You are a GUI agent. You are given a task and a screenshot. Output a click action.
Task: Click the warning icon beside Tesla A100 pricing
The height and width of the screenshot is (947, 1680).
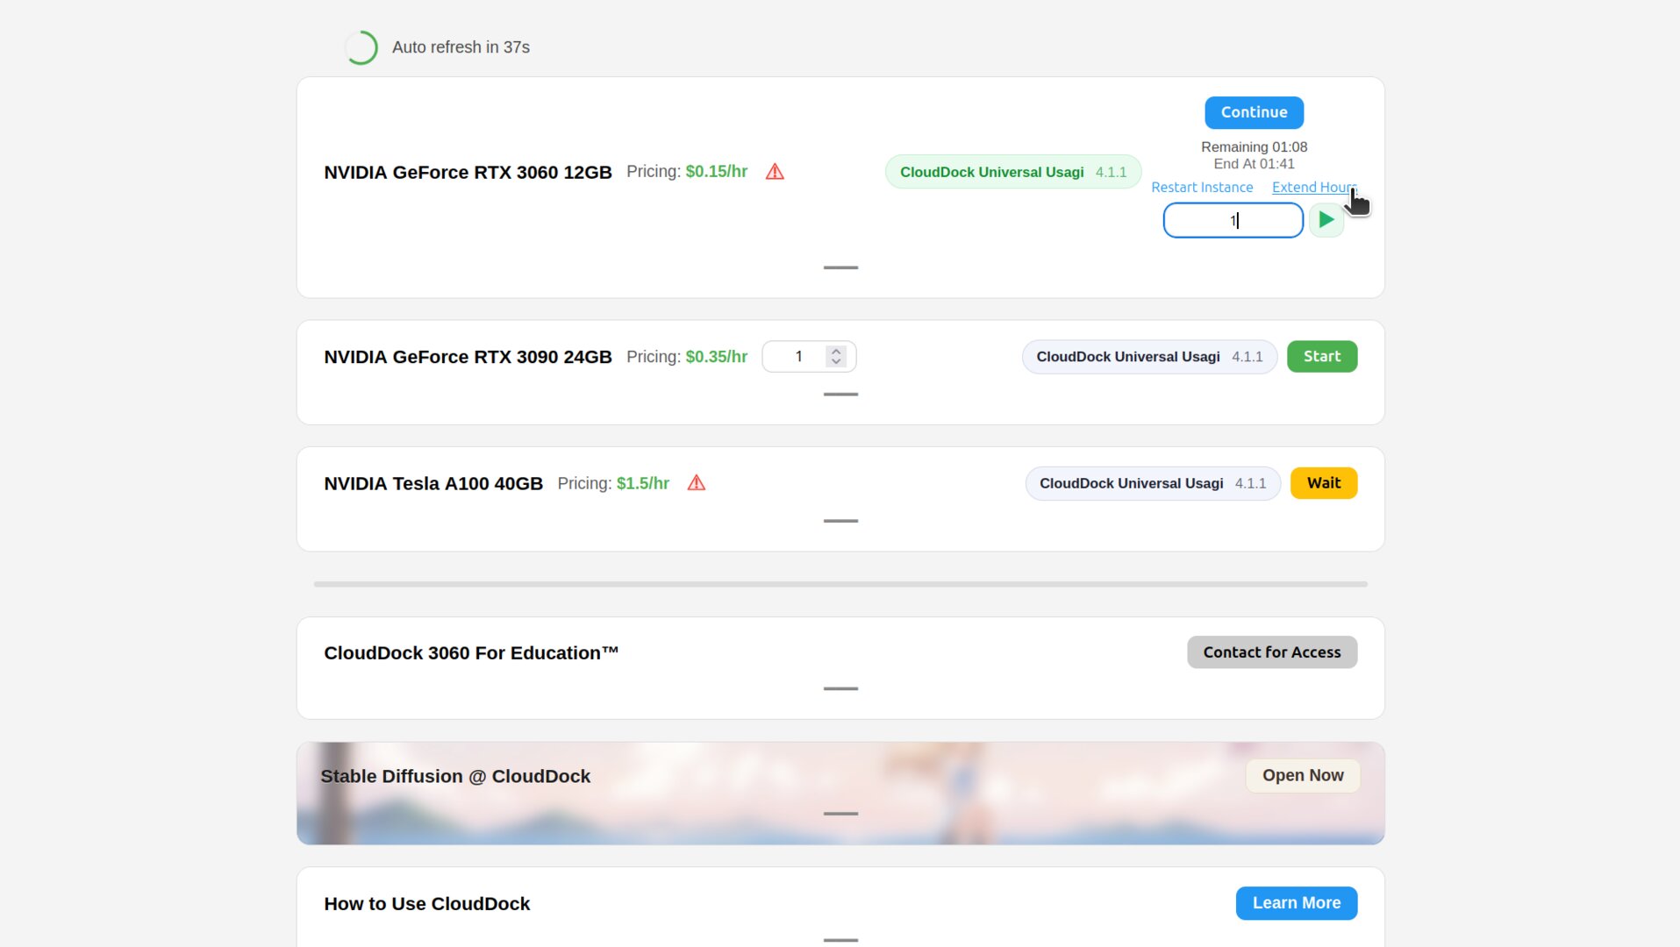[696, 483]
